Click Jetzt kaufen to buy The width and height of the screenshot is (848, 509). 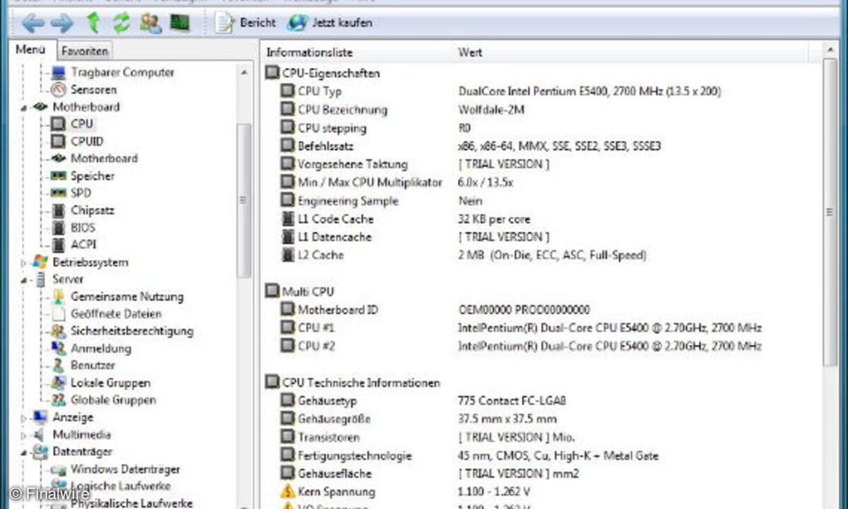(330, 23)
